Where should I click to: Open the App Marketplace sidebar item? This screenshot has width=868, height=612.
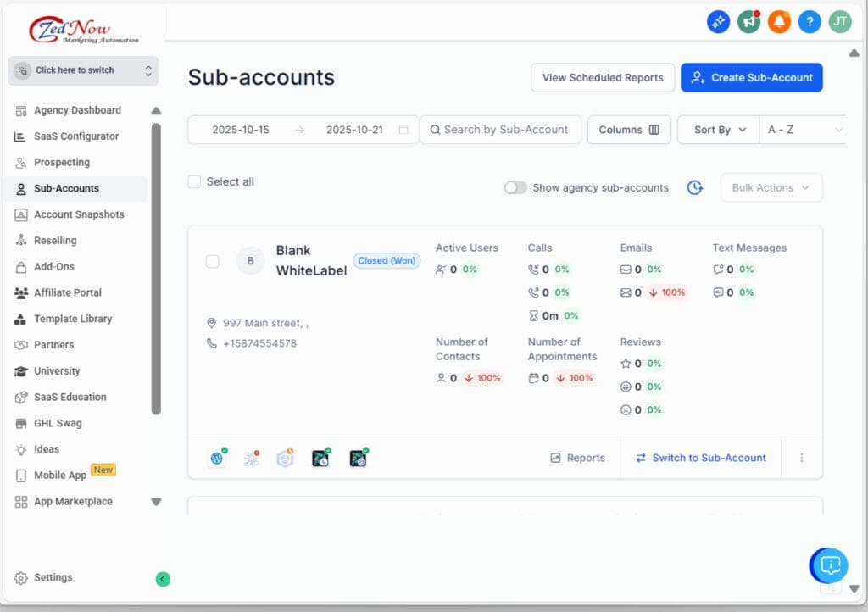click(x=73, y=501)
